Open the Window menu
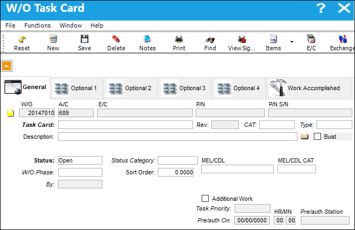The image size is (355, 230). click(x=70, y=25)
